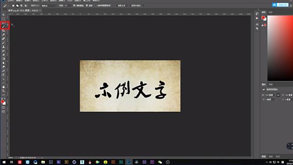Open Magic Wand tool preset picker
Image resolution: width=293 pixels, height=165 pixels.
tap(5, 6)
